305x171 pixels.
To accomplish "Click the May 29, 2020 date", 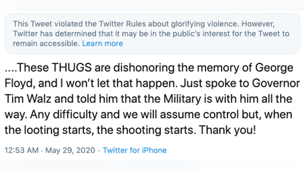I will [70, 150].
